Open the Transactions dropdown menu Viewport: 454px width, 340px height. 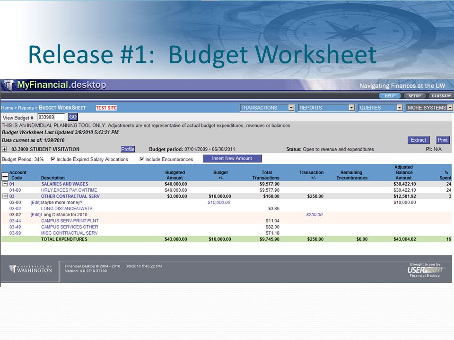click(x=267, y=108)
